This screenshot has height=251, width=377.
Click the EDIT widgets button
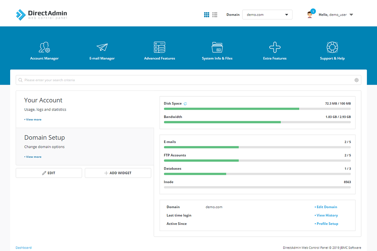point(49,173)
